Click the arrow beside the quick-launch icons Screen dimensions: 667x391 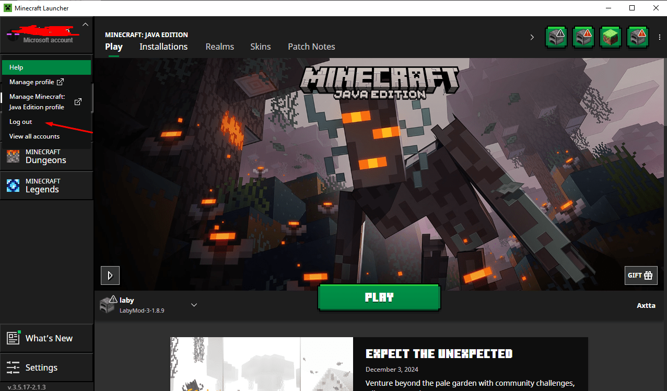pyautogui.click(x=532, y=37)
